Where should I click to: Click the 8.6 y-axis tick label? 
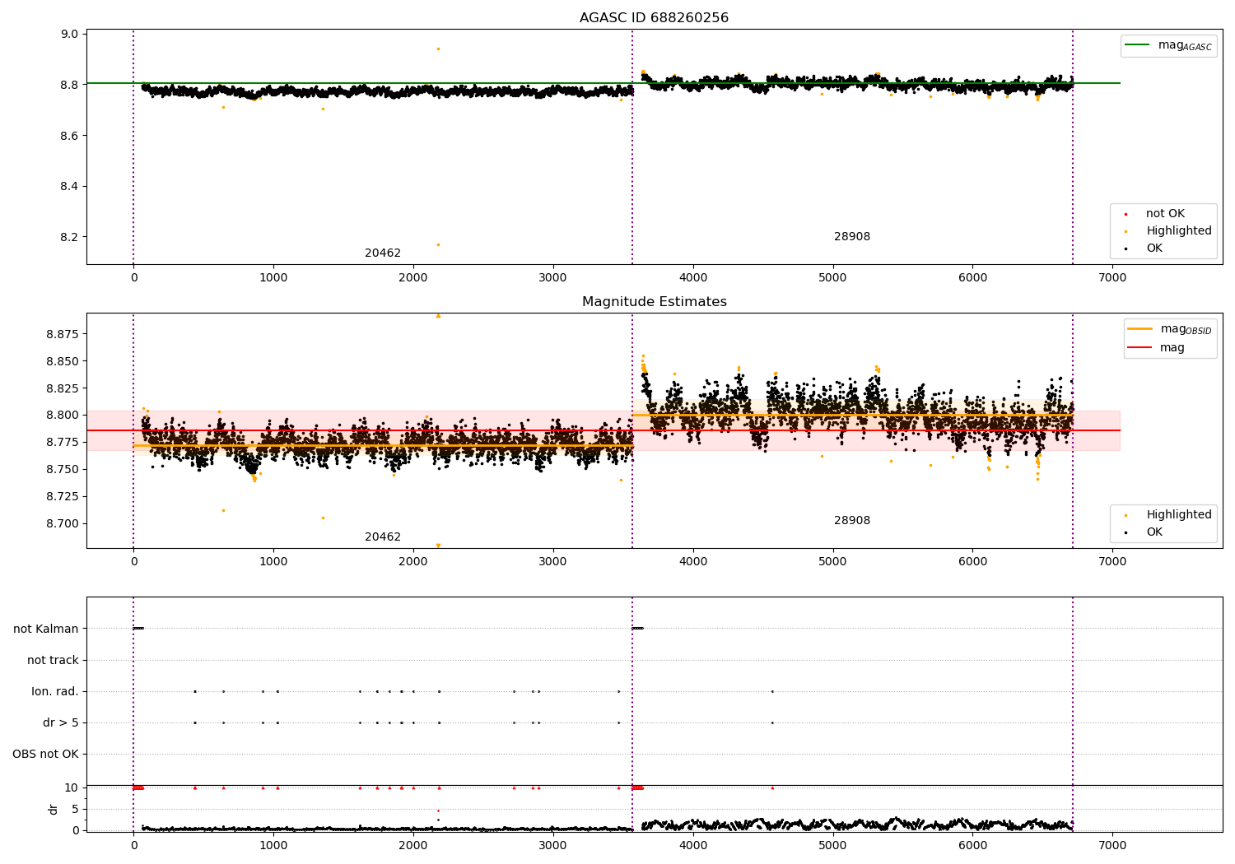[x=70, y=136]
